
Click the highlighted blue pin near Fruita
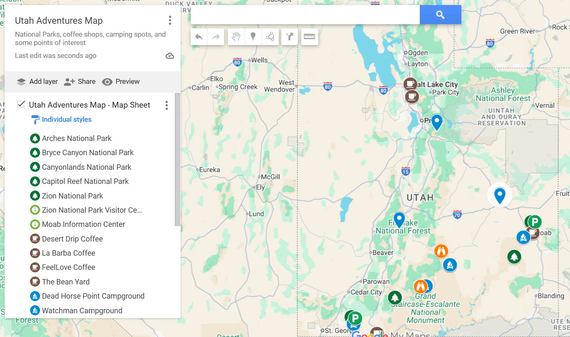click(x=500, y=196)
